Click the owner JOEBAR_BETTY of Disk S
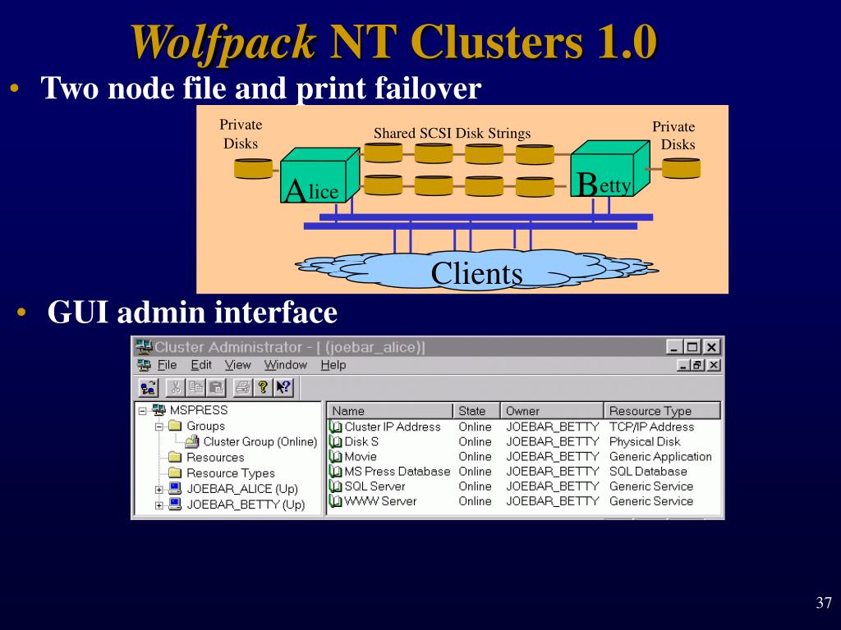The image size is (841, 630). (x=553, y=442)
